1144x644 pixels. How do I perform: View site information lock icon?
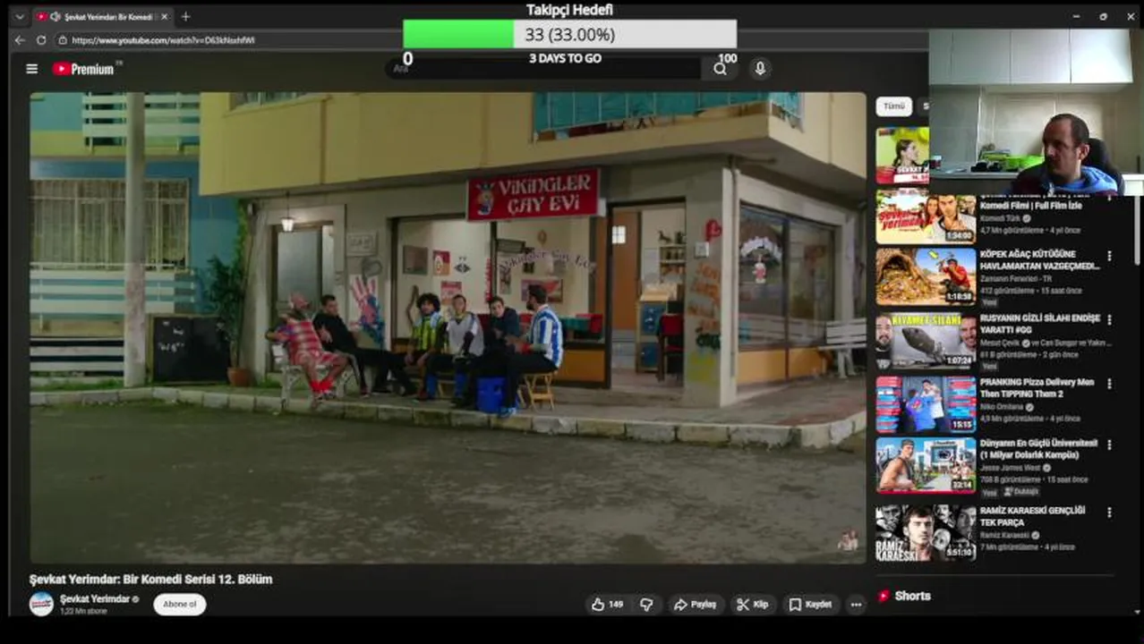click(63, 40)
